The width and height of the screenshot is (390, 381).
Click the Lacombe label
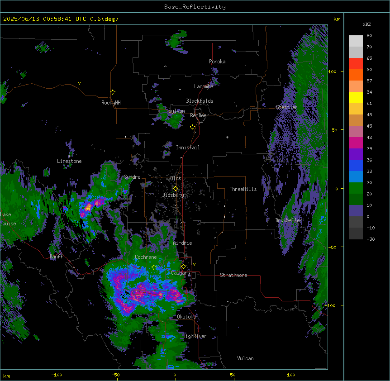click(x=204, y=86)
